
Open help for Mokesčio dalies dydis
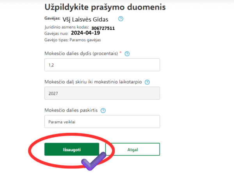127,54
